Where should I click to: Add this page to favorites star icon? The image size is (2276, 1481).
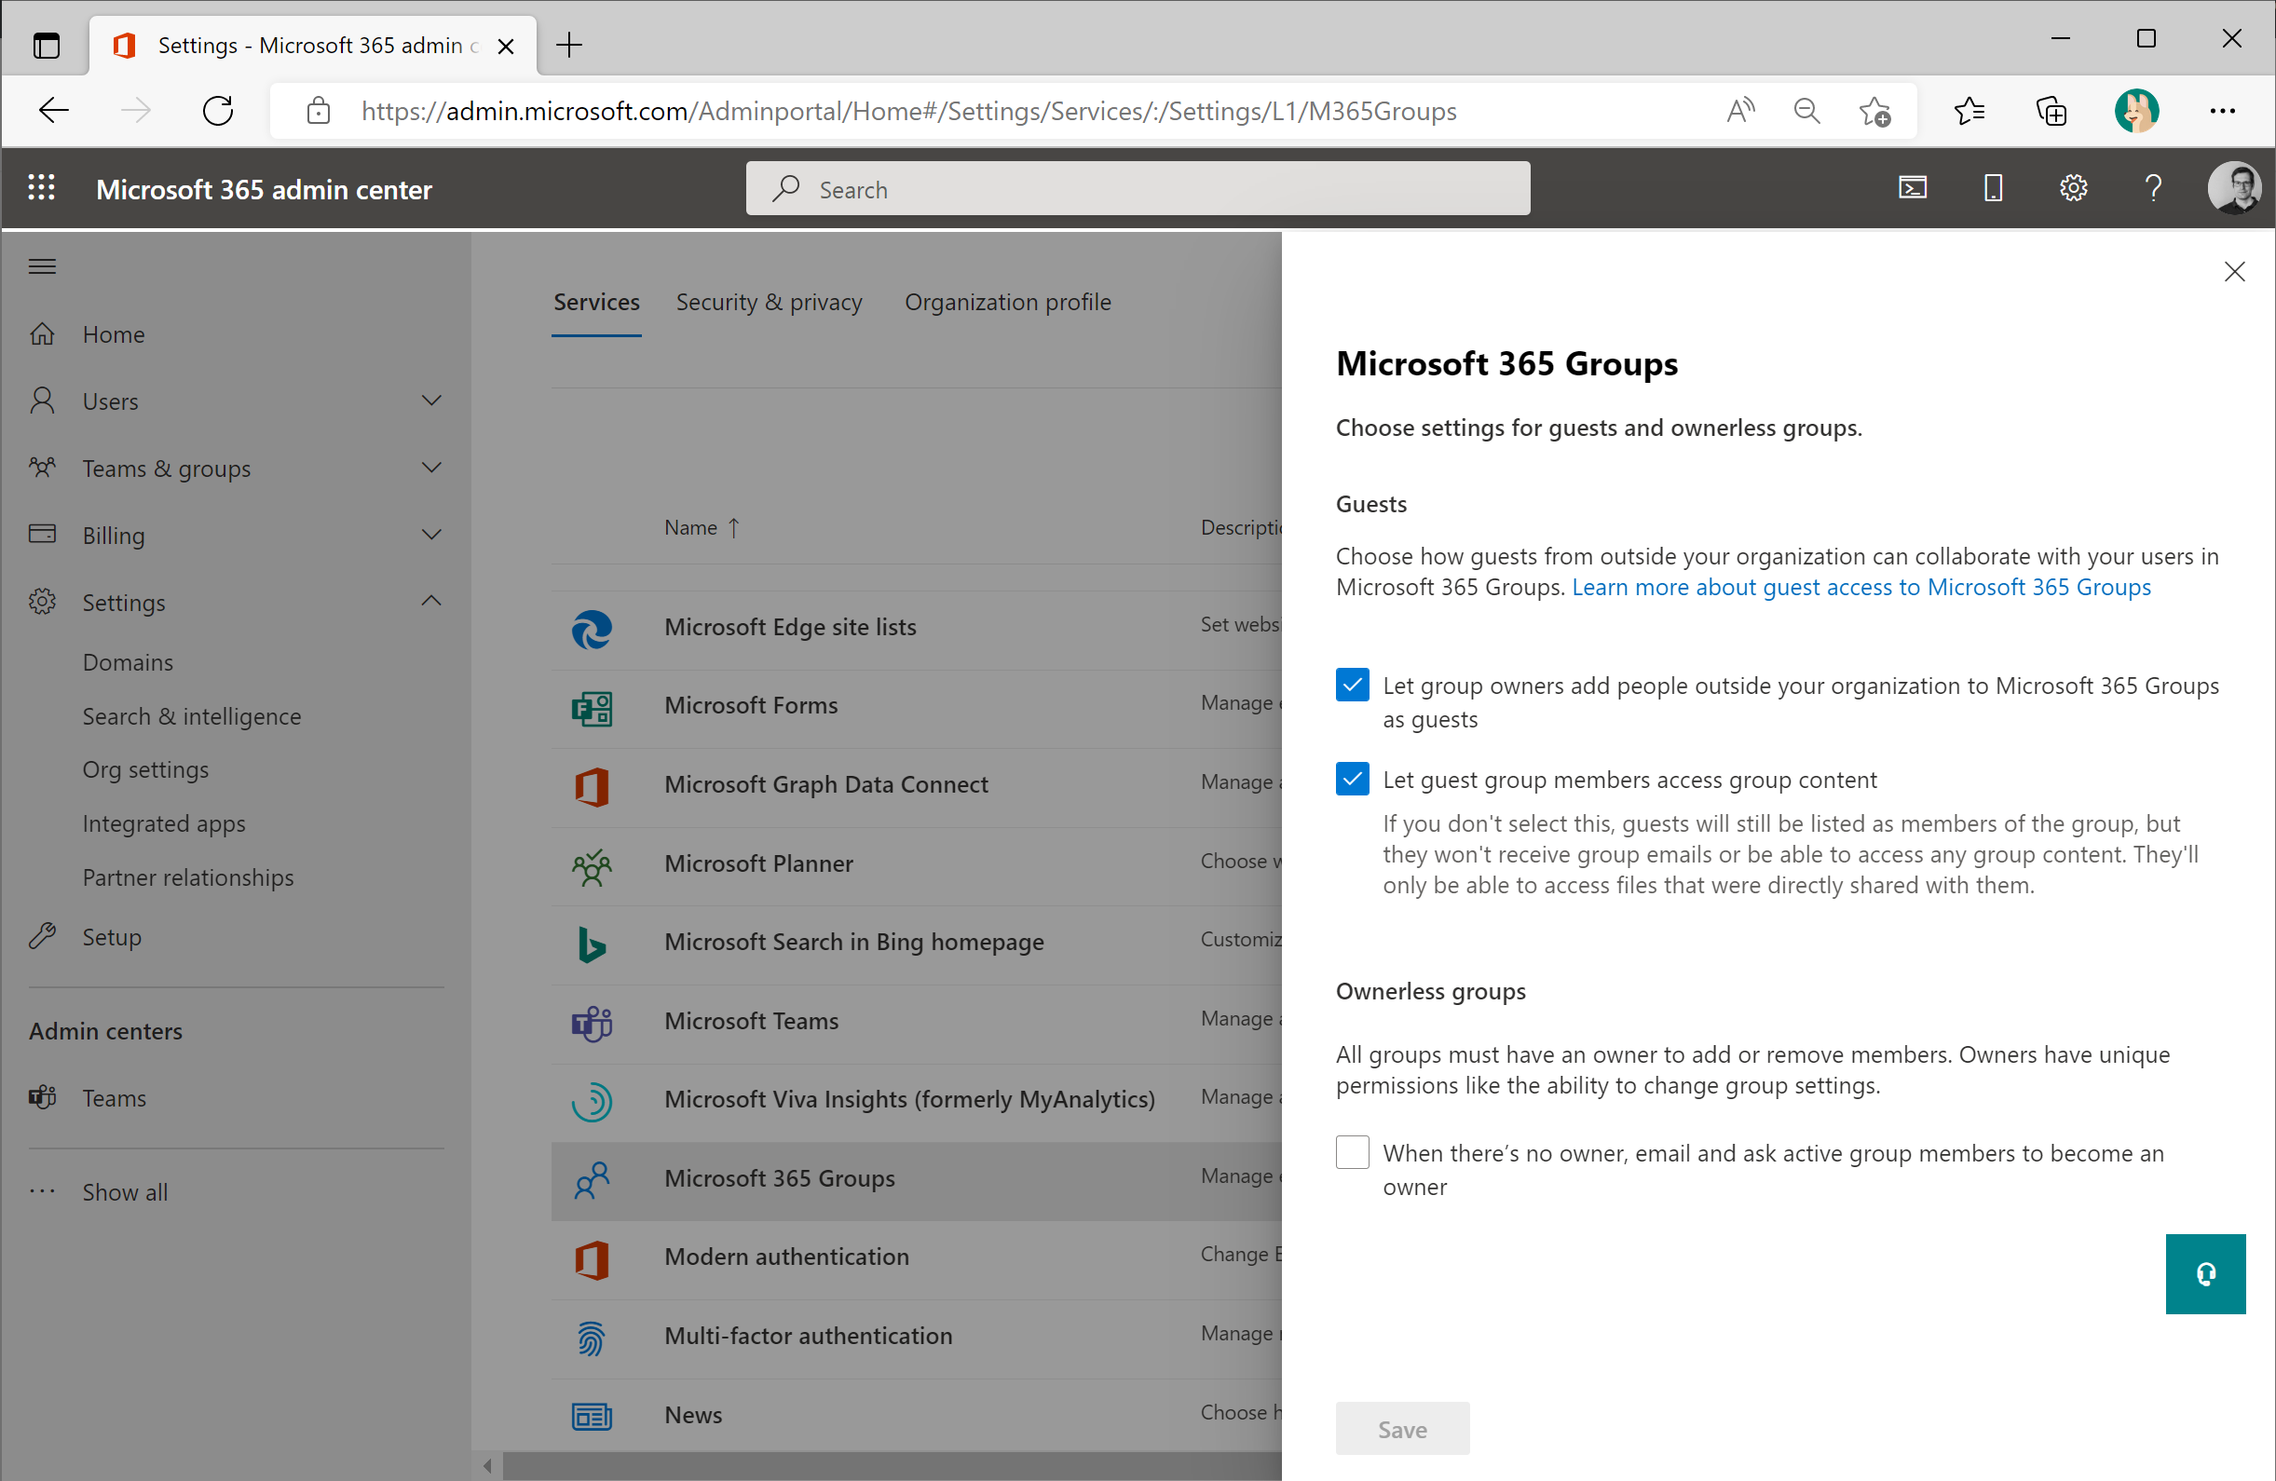point(1874,112)
